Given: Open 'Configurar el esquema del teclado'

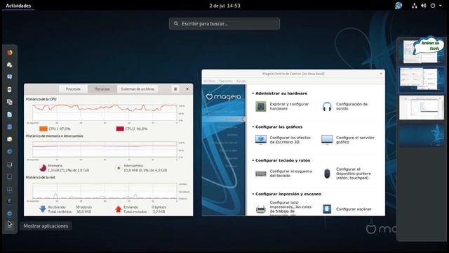Looking at the screenshot, I should pyautogui.click(x=290, y=174).
